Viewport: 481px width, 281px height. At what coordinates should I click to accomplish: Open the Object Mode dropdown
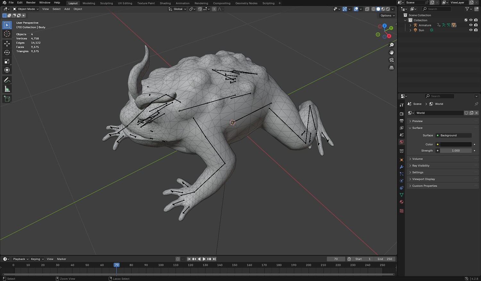[x=26, y=9]
